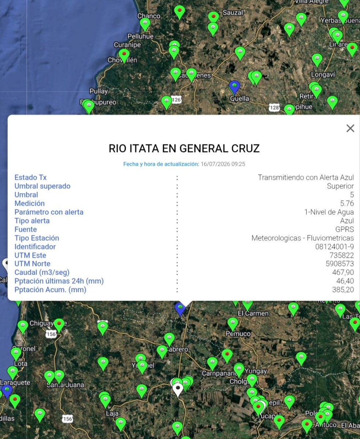
Task: Select the green marker next to route 126 shield
Action: click(167, 103)
